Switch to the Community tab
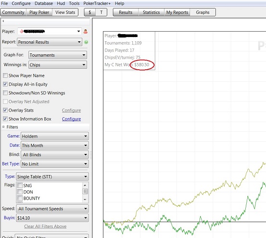Viewport: 266px width, 238px height. coord(13,13)
